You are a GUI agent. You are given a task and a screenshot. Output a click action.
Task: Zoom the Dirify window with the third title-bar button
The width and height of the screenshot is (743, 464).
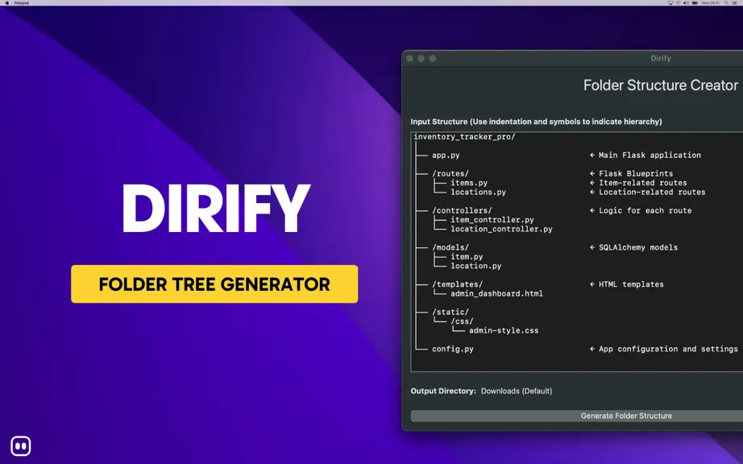click(x=432, y=58)
